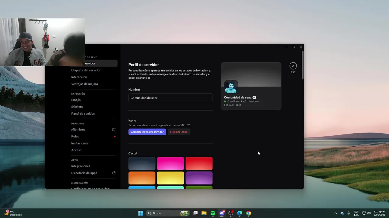Image resolution: width=389 pixels, height=218 pixels.
Task: Click the Discord taskbar icon
Action: [x=222, y=213]
